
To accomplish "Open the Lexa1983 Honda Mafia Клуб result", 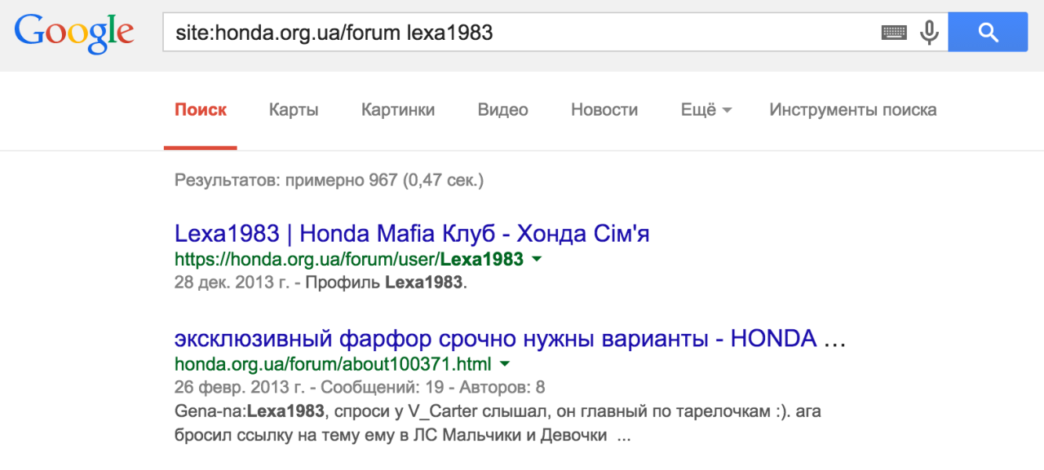I will pos(412,235).
